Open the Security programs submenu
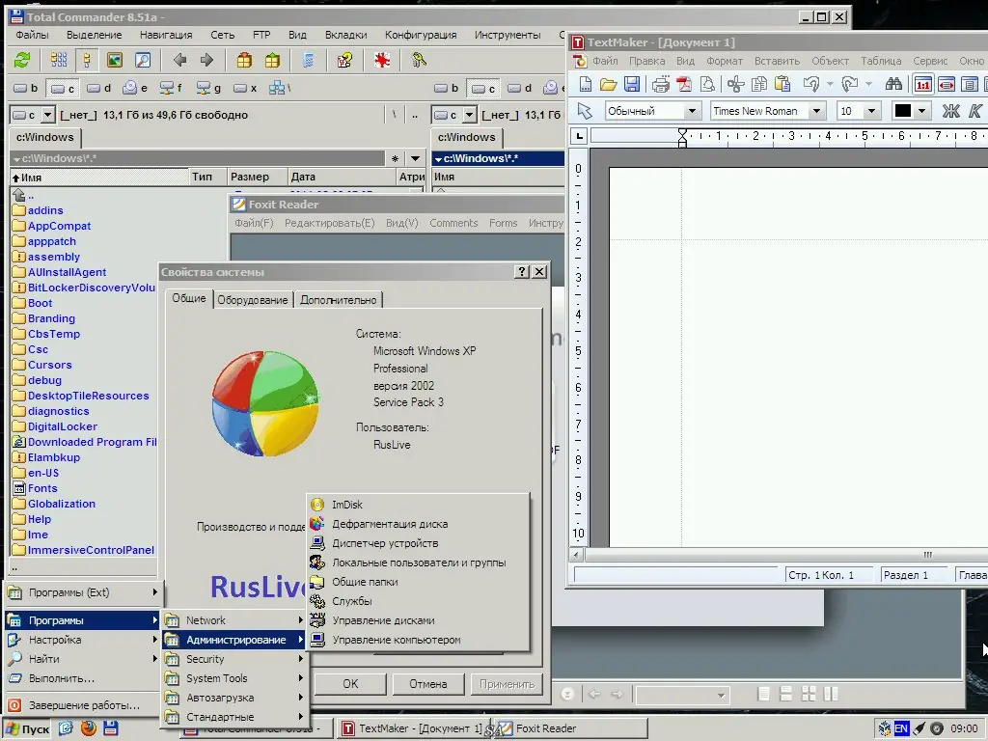The height and width of the screenshot is (741, 988). [x=233, y=659]
